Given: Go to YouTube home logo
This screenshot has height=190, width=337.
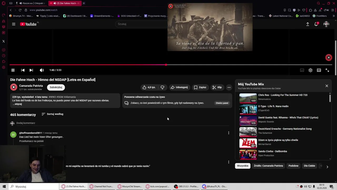Looking at the screenshot, I should coord(28,24).
